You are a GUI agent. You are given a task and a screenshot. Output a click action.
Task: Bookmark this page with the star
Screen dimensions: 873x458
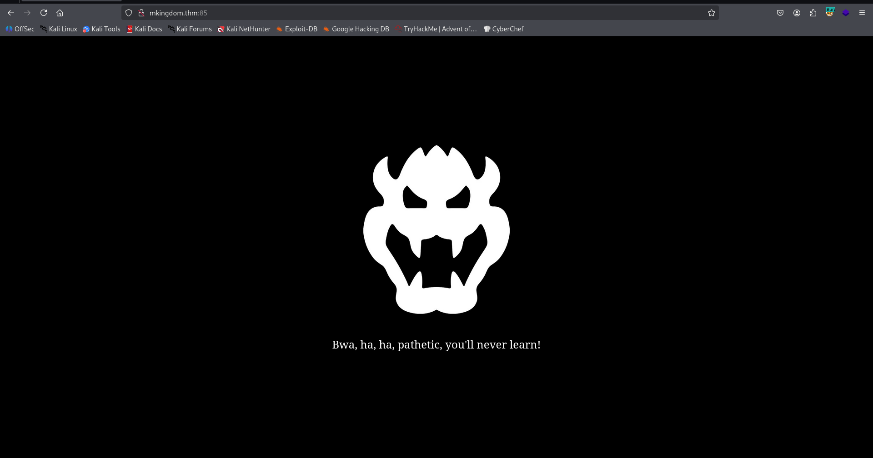pos(712,13)
